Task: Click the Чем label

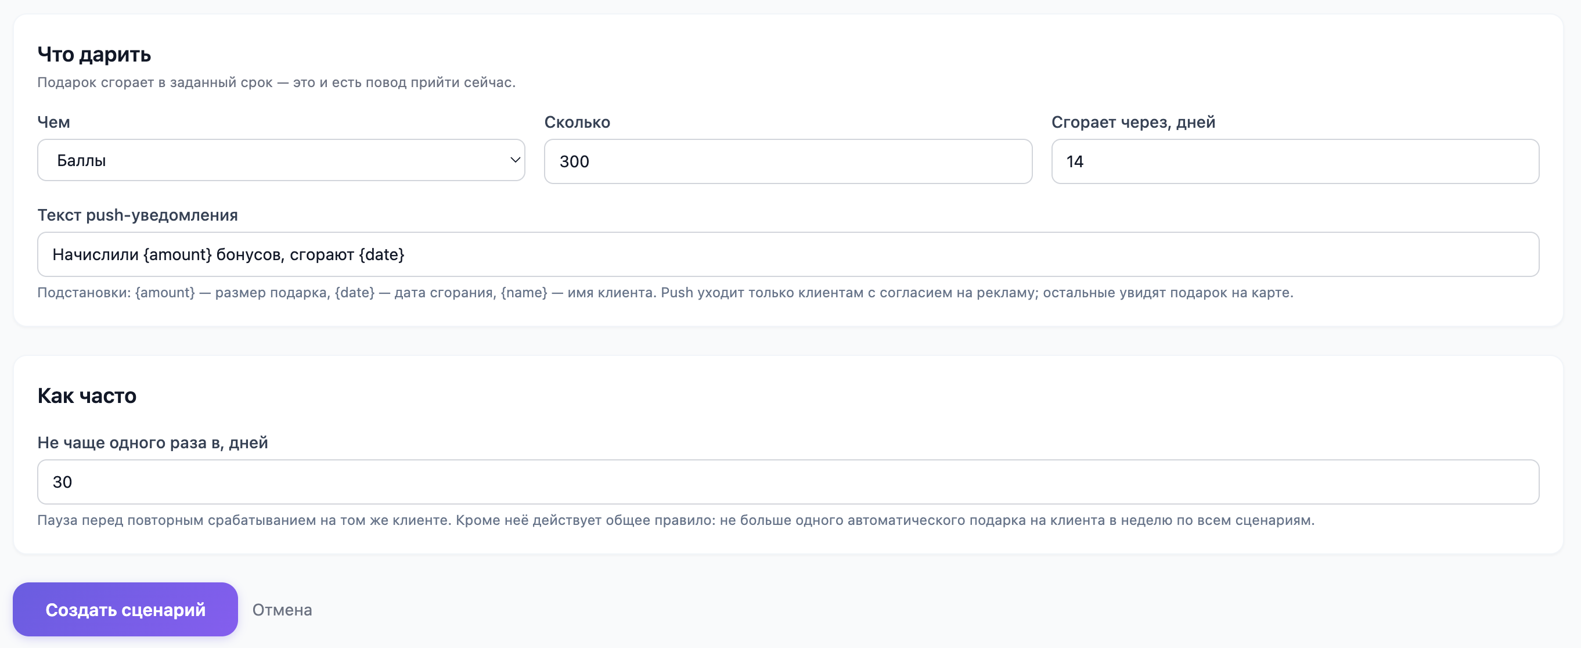Action: pyautogui.click(x=53, y=122)
